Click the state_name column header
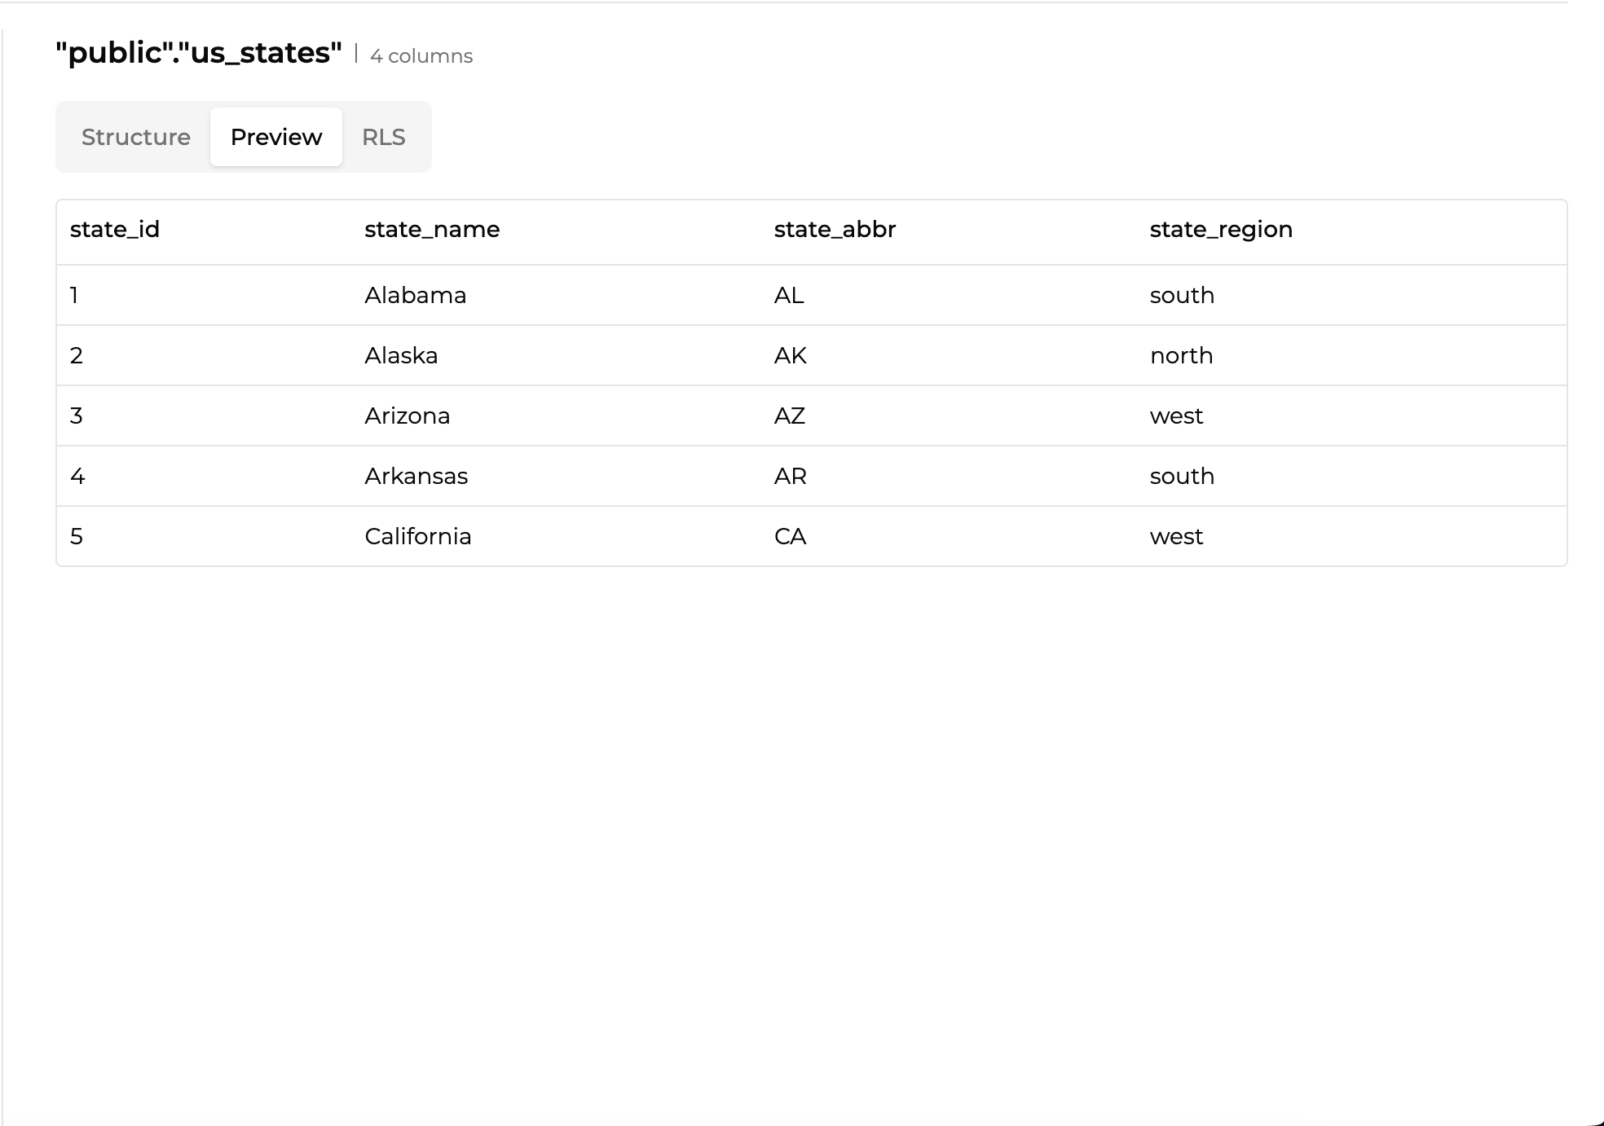Viewport: 1604px width, 1126px height. pos(432,230)
